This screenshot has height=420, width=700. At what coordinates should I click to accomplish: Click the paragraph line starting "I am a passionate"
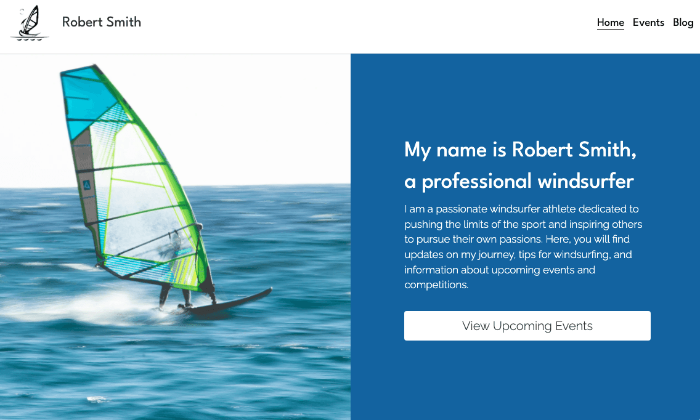[521, 209]
